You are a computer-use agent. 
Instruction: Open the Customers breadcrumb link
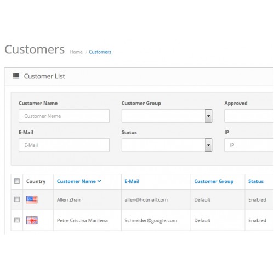[x=100, y=52]
